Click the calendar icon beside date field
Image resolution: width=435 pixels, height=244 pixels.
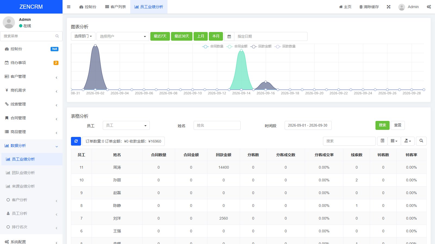(x=229, y=36)
